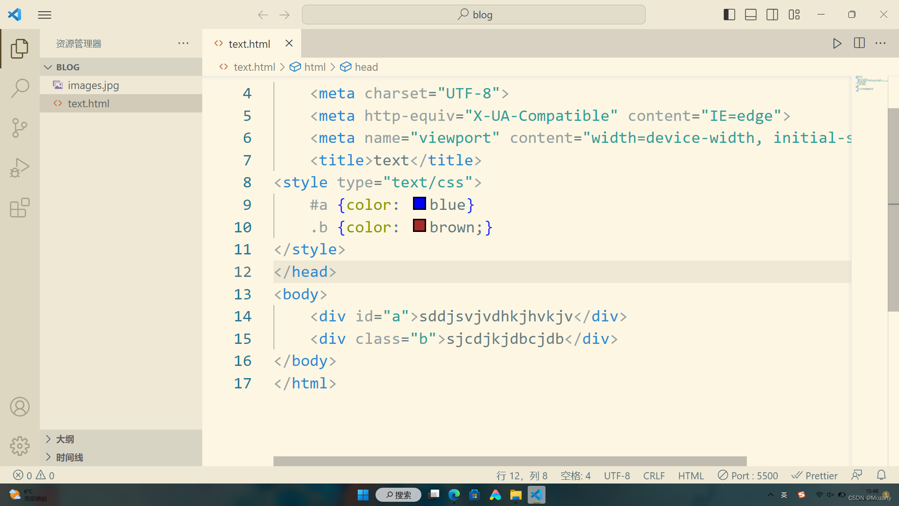Viewport: 899px width, 506px height.
Task: Go back with the left arrow
Action: (x=263, y=15)
